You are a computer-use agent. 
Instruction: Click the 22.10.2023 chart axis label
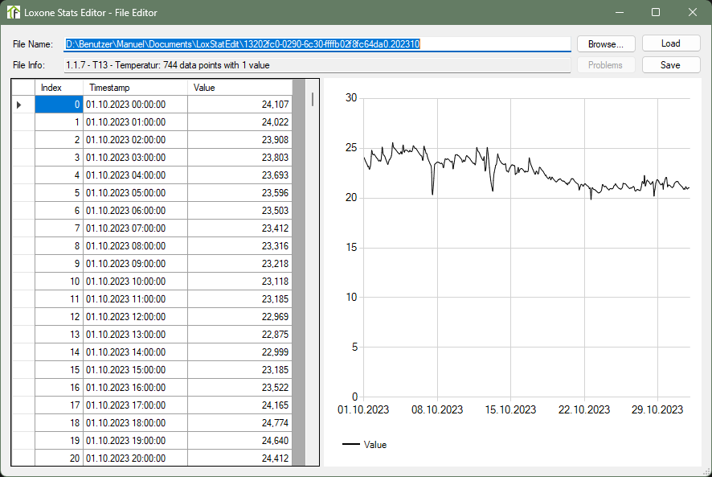coord(584,410)
